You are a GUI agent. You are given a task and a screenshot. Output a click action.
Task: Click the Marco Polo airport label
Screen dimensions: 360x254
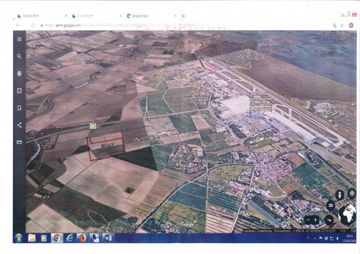pyautogui.click(x=262, y=101)
